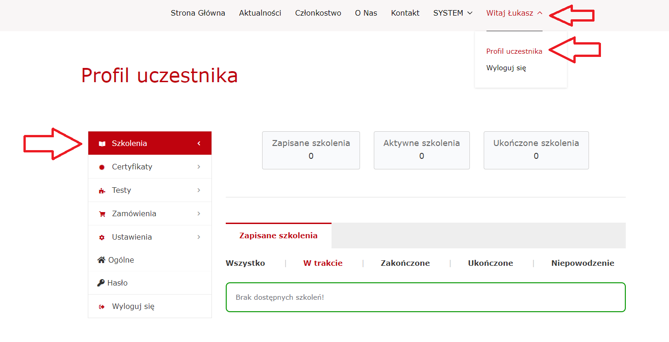
Task: Expand the Certyfikaty section chevron
Action: coord(199,167)
